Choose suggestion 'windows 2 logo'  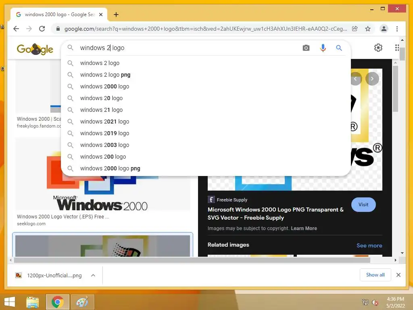206,63
